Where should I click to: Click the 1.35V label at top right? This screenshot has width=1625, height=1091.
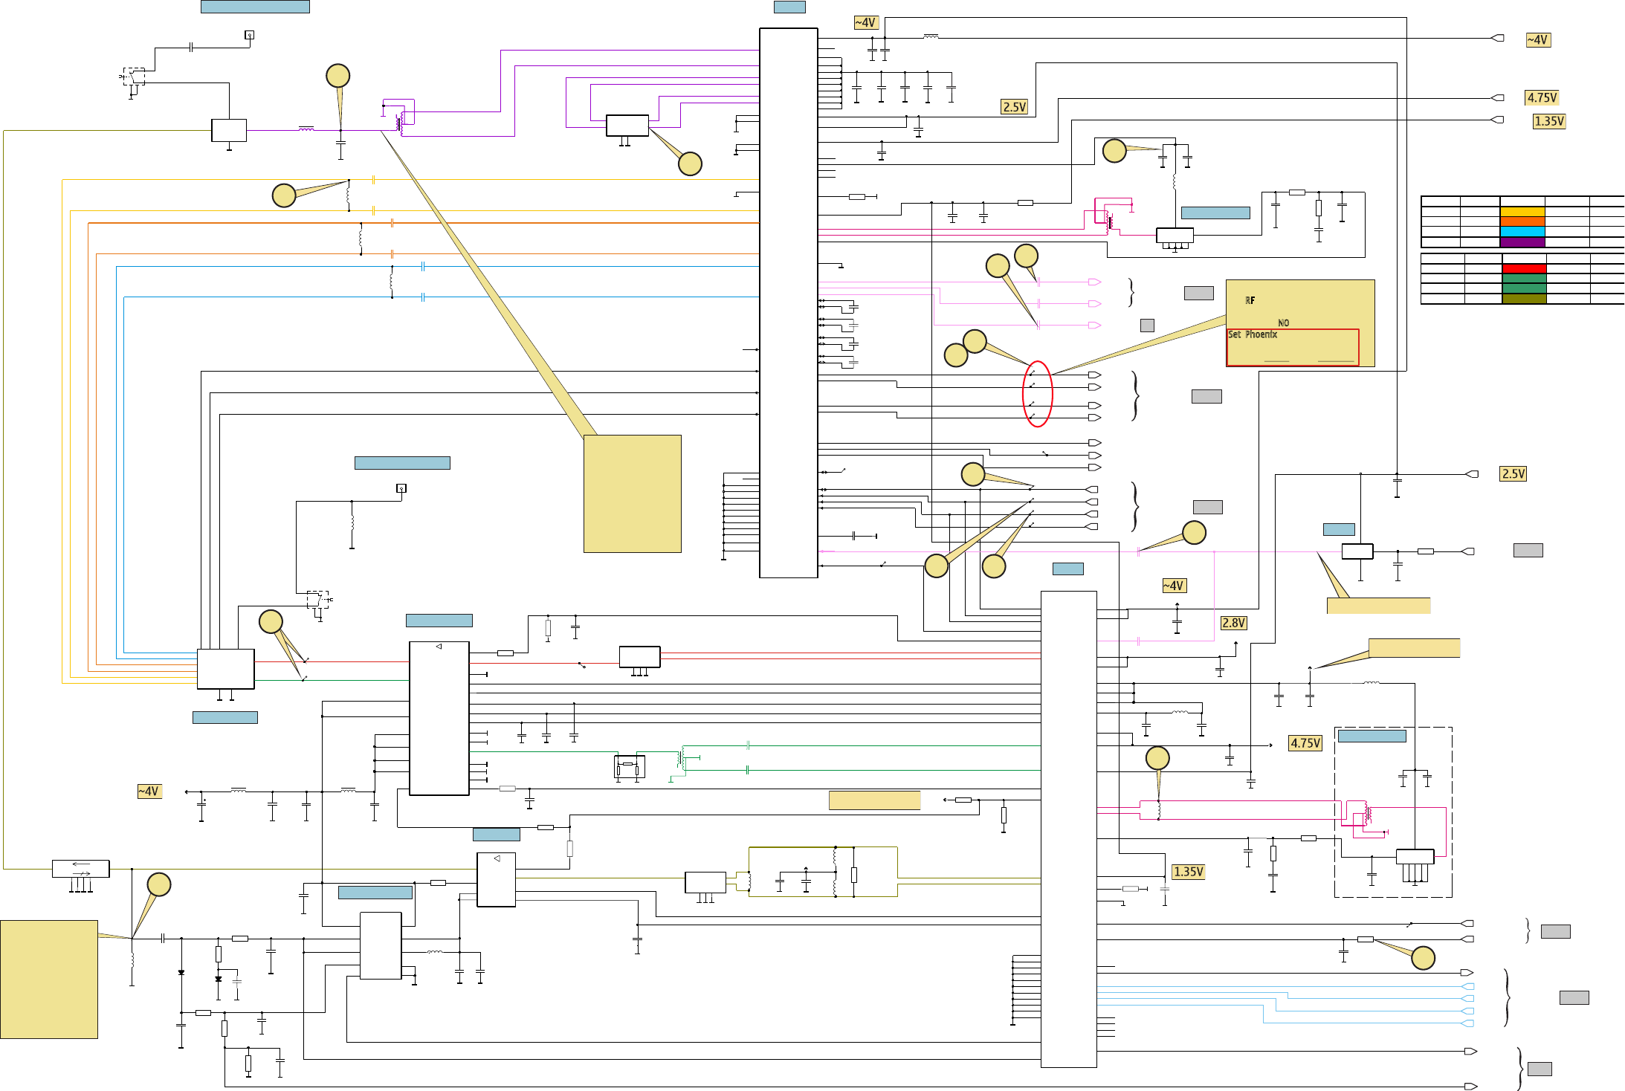click(x=1548, y=121)
